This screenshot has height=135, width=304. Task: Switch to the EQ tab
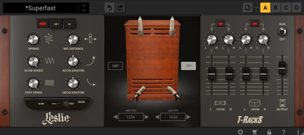(69, 24)
